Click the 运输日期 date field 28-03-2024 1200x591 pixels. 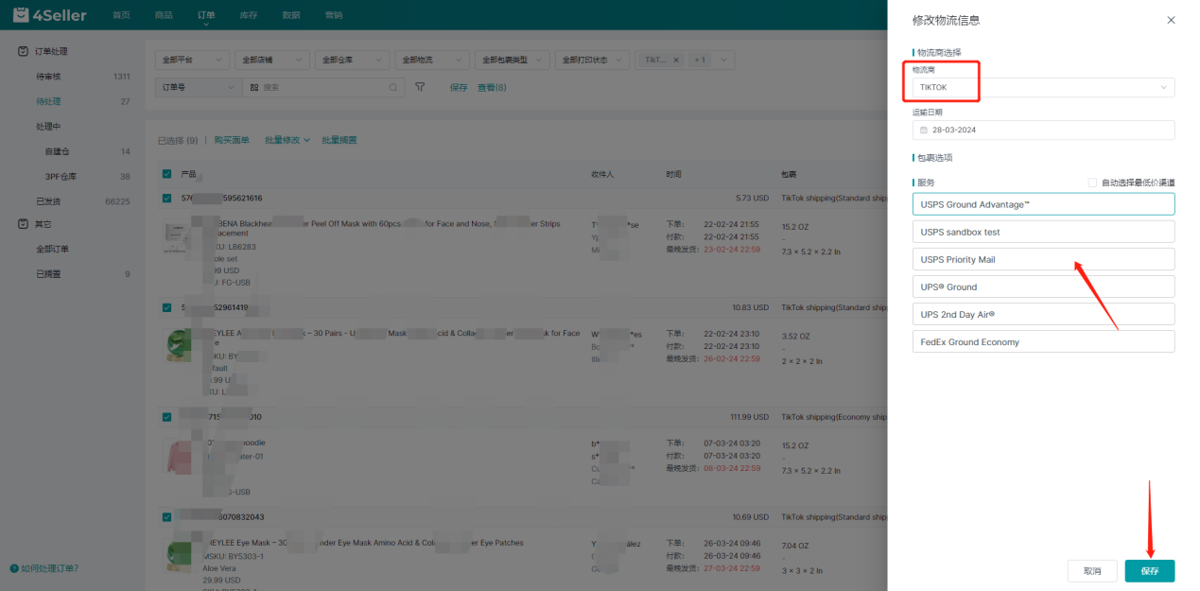click(1043, 130)
